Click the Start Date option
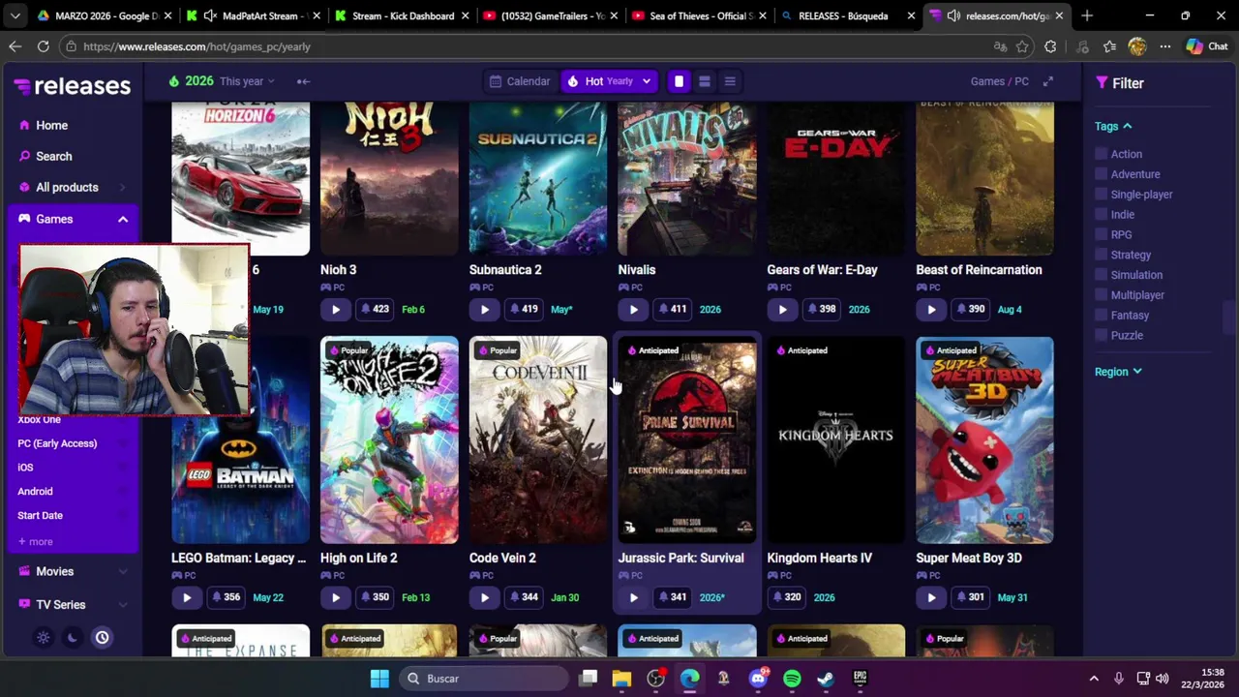The height and width of the screenshot is (697, 1239). click(x=40, y=516)
